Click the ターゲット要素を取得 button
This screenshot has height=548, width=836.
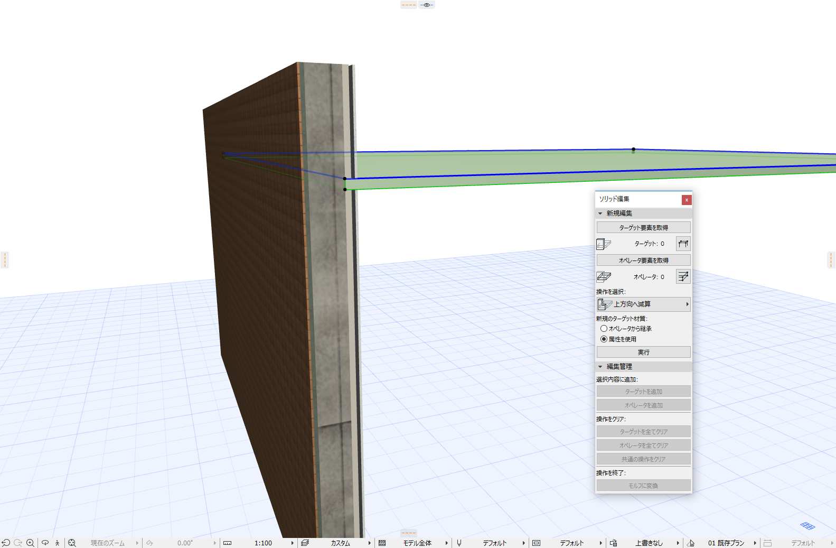[x=643, y=228]
